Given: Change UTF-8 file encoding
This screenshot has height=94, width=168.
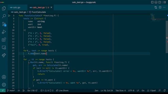Looking at the screenshot, I should (x=131, y=91).
